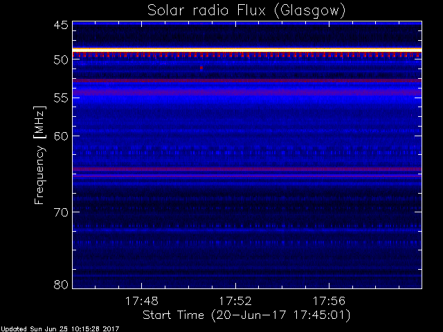Click the 17:48 time label
The width and height of the screenshot is (443, 332).
coord(141,301)
